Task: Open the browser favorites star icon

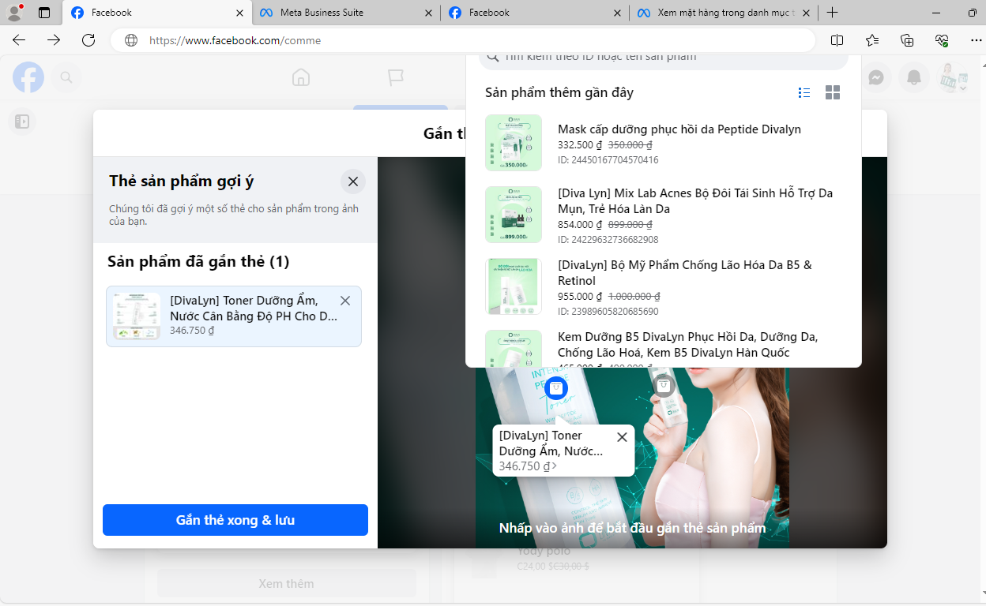Action: [x=871, y=40]
